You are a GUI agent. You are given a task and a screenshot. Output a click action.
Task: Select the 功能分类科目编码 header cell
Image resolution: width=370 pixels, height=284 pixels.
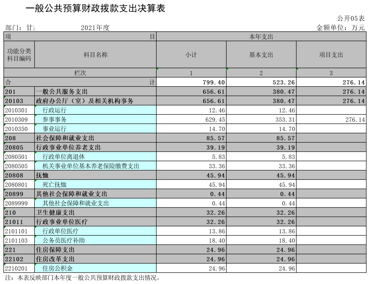[x=19, y=55]
